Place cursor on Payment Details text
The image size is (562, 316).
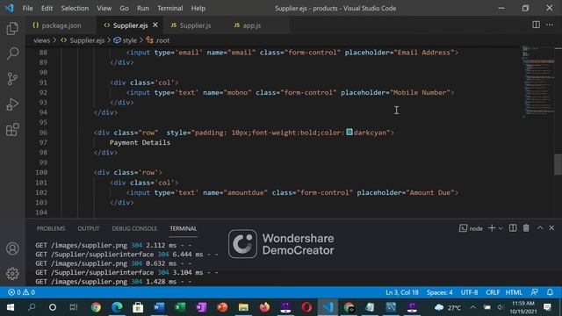pos(140,142)
